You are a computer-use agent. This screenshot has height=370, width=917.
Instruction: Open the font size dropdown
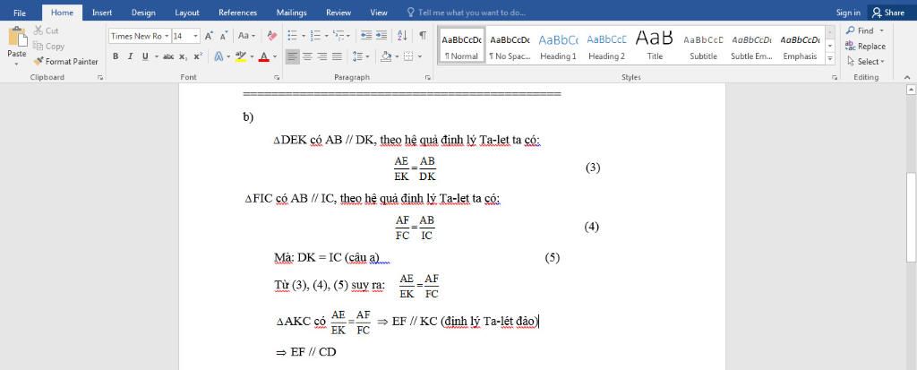tap(196, 36)
